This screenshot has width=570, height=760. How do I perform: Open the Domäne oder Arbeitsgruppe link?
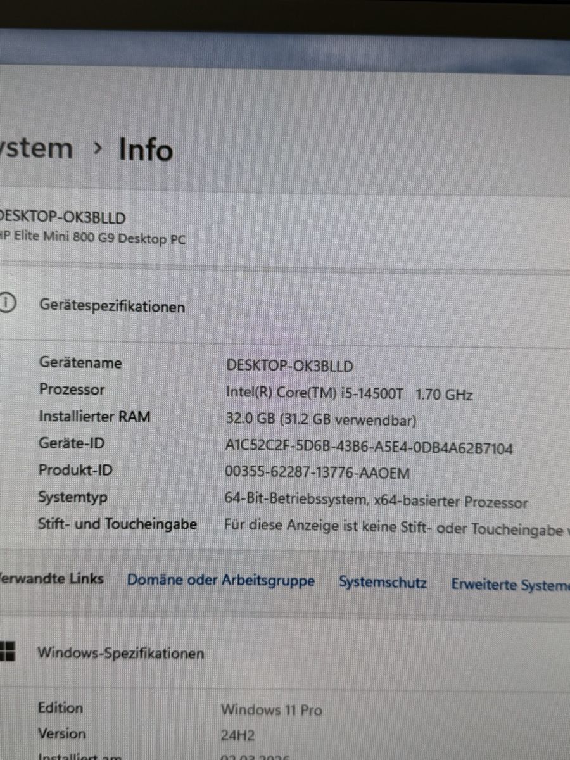pos(220,580)
